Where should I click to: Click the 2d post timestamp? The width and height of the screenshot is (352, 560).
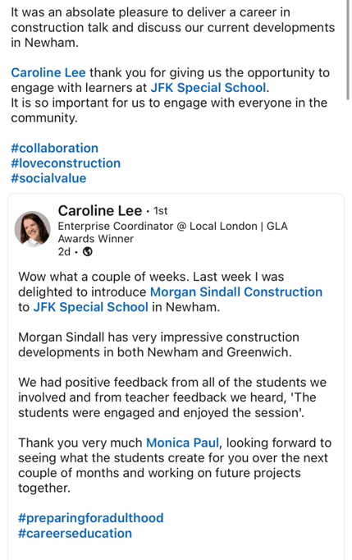(x=64, y=252)
